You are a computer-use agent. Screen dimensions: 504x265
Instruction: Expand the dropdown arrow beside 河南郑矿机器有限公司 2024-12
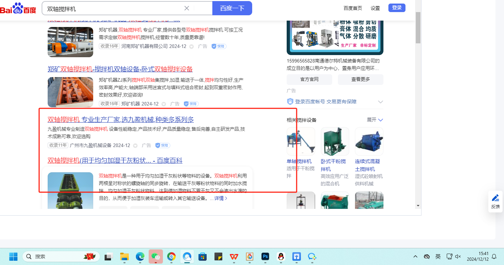click(191, 47)
